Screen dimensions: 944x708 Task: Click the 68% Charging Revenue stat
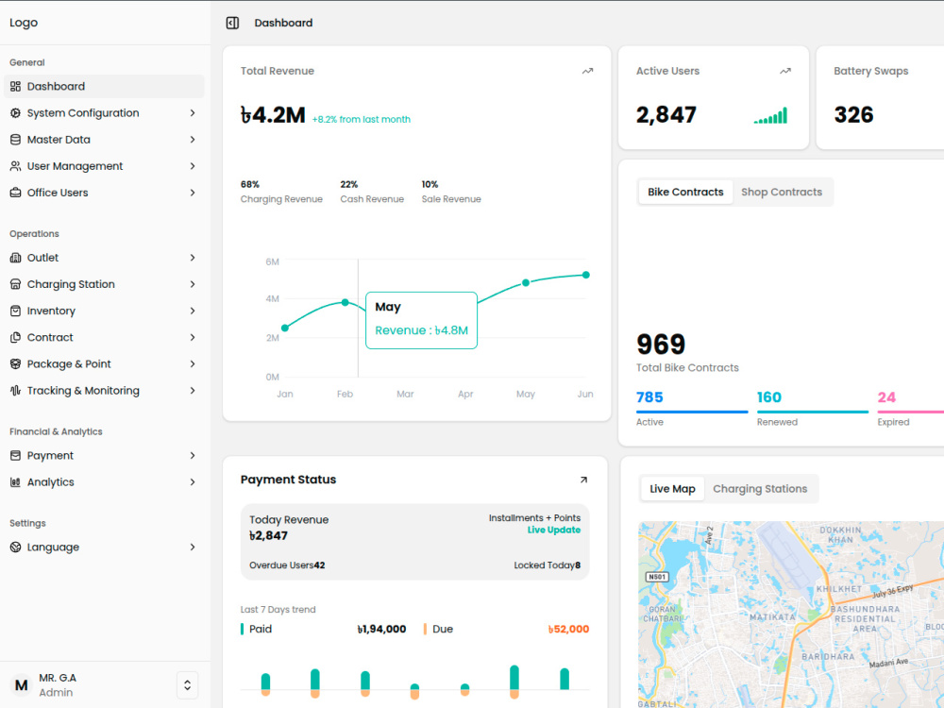(281, 192)
